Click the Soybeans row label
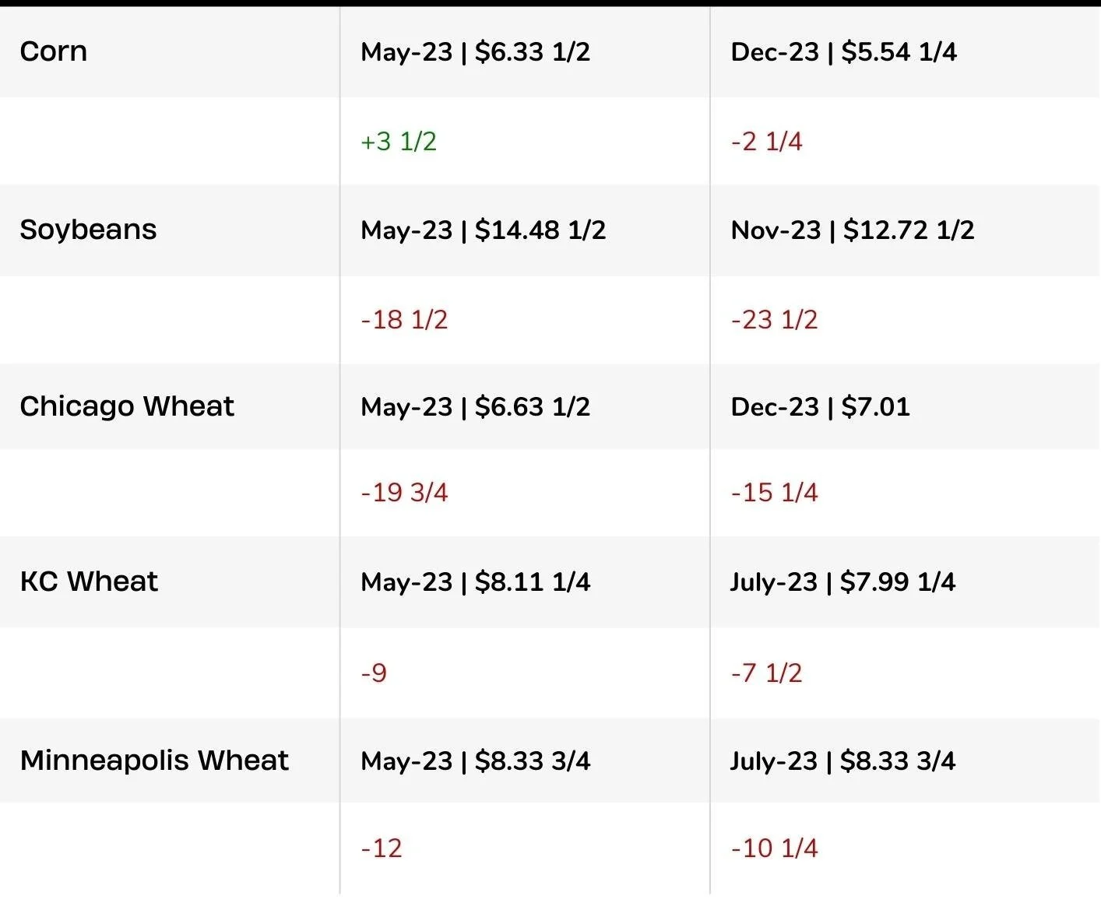 point(88,230)
